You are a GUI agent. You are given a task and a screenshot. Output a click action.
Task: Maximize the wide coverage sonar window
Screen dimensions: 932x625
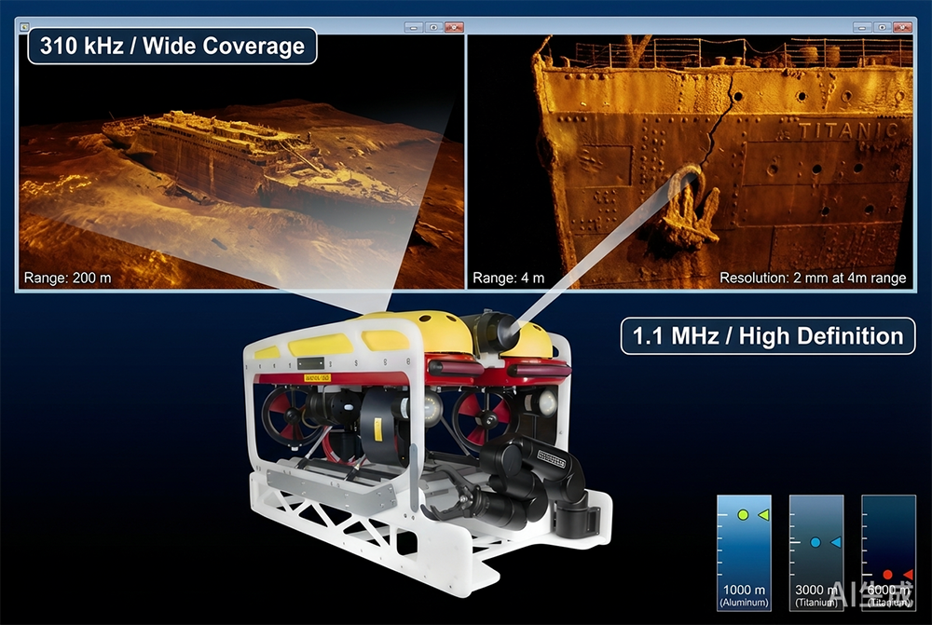(x=434, y=28)
